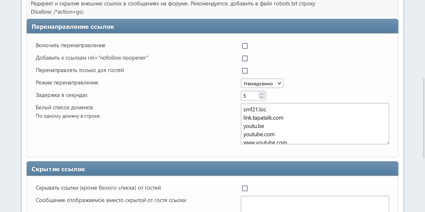Focus the hidden link message textarea
Screen dimensions: 425x212
(315, 204)
